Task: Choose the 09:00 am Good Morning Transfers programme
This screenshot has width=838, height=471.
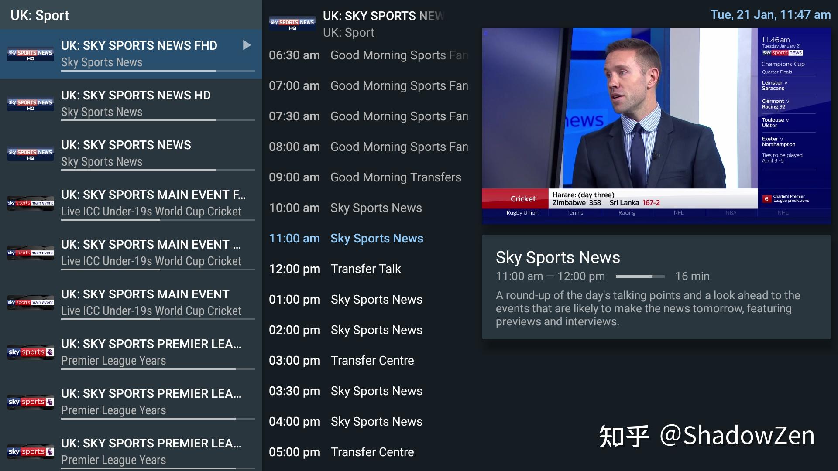Action: click(x=369, y=177)
